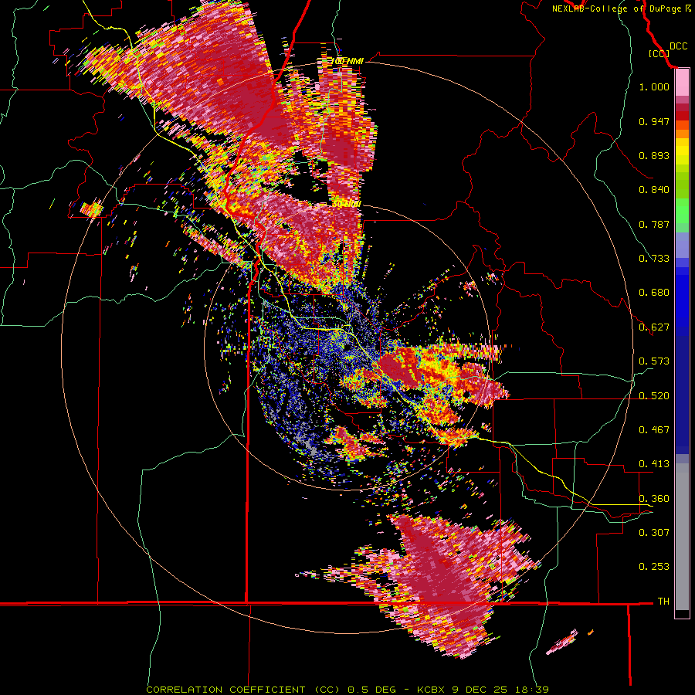Click the 1.000 value on the legend
This screenshot has width=695, height=695.
tap(654, 86)
